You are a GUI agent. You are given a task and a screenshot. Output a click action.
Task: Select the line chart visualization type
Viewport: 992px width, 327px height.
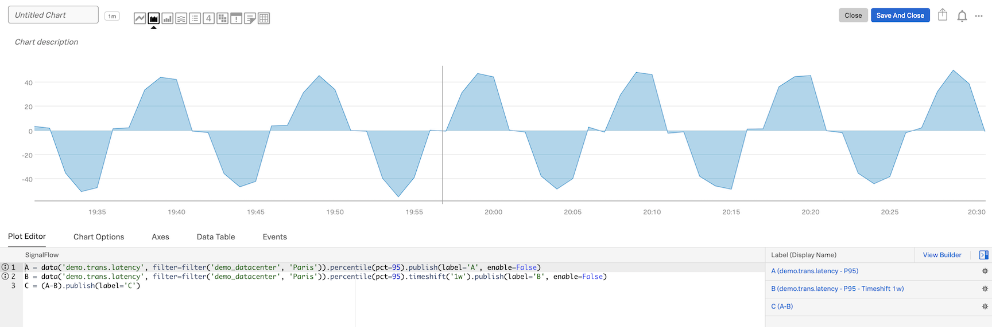(x=139, y=18)
